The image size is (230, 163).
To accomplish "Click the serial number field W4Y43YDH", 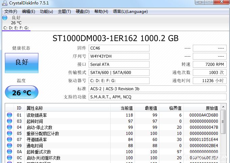I will pos(119,56).
